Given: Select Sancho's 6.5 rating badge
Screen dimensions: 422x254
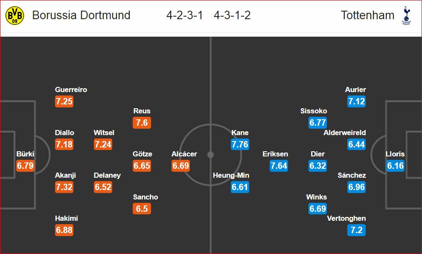Looking at the screenshot, I should (x=142, y=209).
